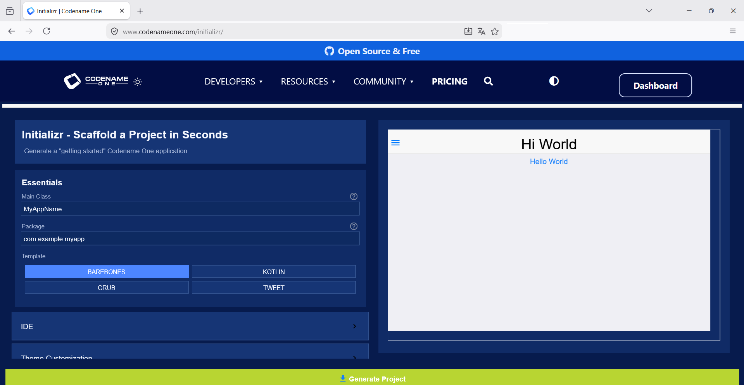Select the TWEET template
The width and height of the screenshot is (744, 385).
click(x=274, y=288)
